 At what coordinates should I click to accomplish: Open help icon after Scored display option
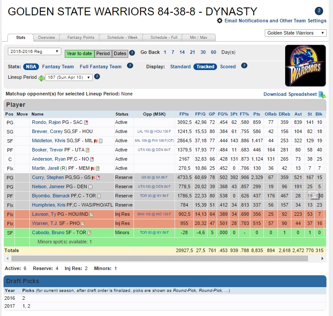click(x=244, y=66)
